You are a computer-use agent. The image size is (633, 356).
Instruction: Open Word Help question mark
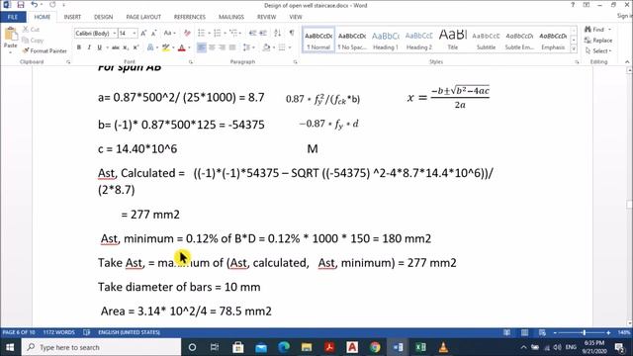point(573,5)
